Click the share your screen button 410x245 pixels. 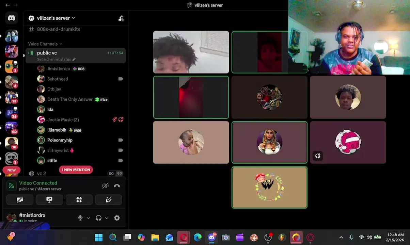pyautogui.click(x=49, y=200)
